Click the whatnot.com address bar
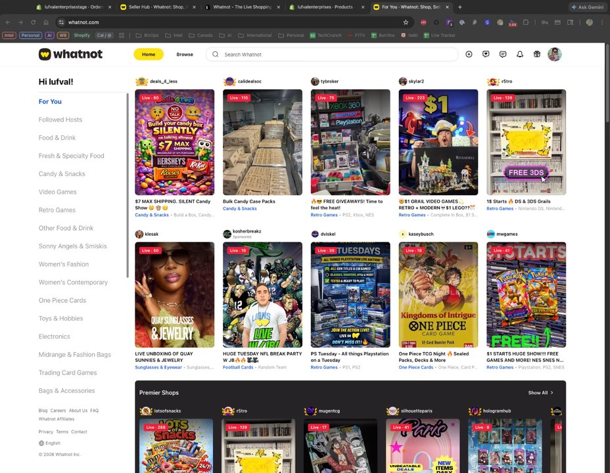The height and width of the screenshot is (473, 610). pos(234,22)
